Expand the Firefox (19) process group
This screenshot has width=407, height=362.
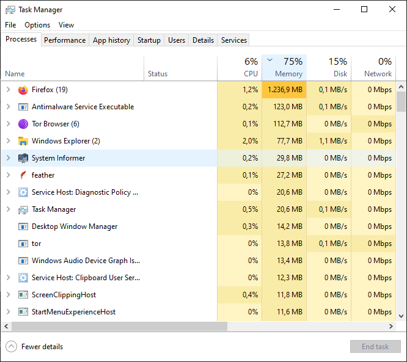[9, 90]
